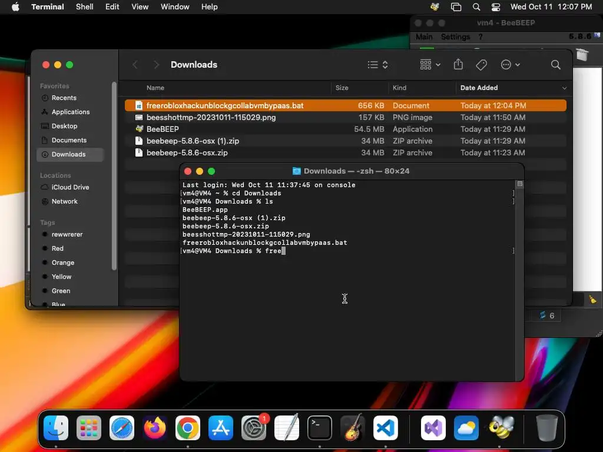Open TextEdit from the Dock

pyautogui.click(x=287, y=428)
